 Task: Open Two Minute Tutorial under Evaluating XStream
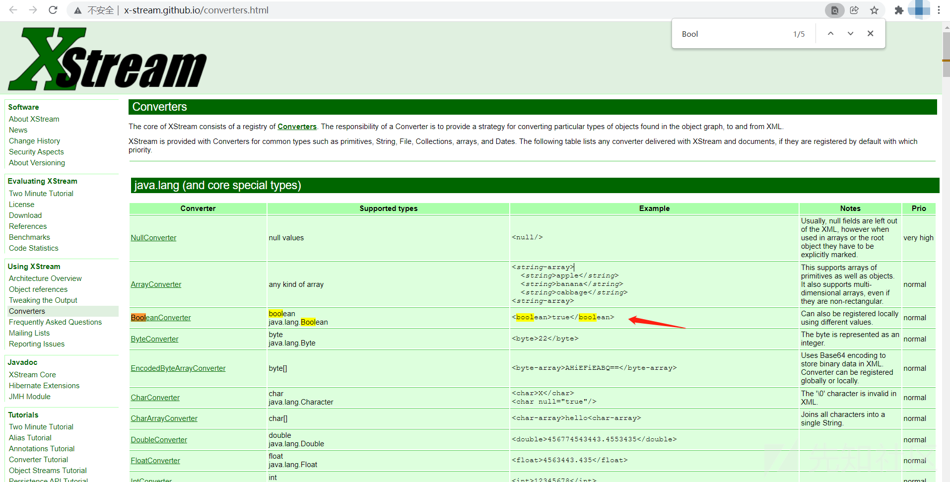[41, 194]
